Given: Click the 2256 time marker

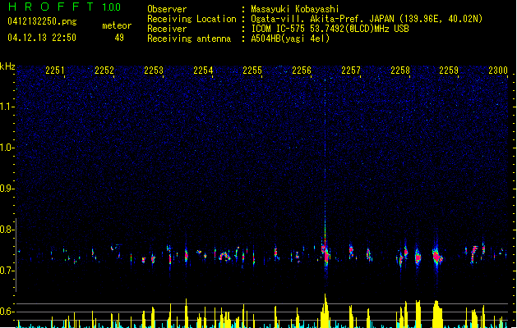Looking at the screenshot, I should tap(302, 70).
